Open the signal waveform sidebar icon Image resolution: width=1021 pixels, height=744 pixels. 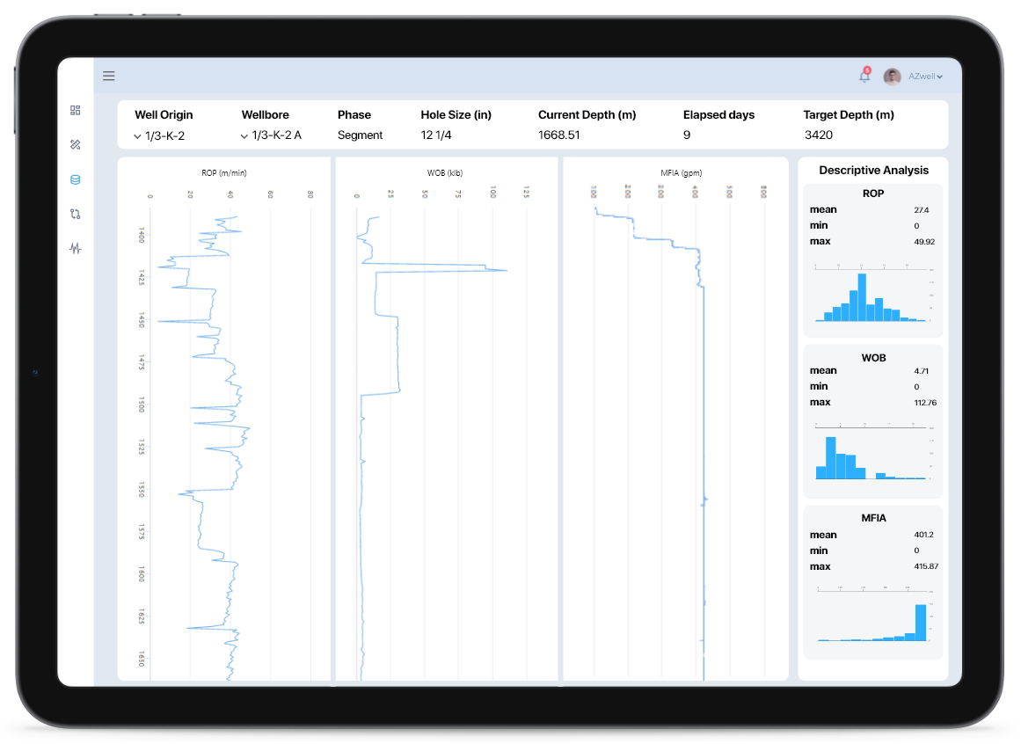tap(75, 248)
